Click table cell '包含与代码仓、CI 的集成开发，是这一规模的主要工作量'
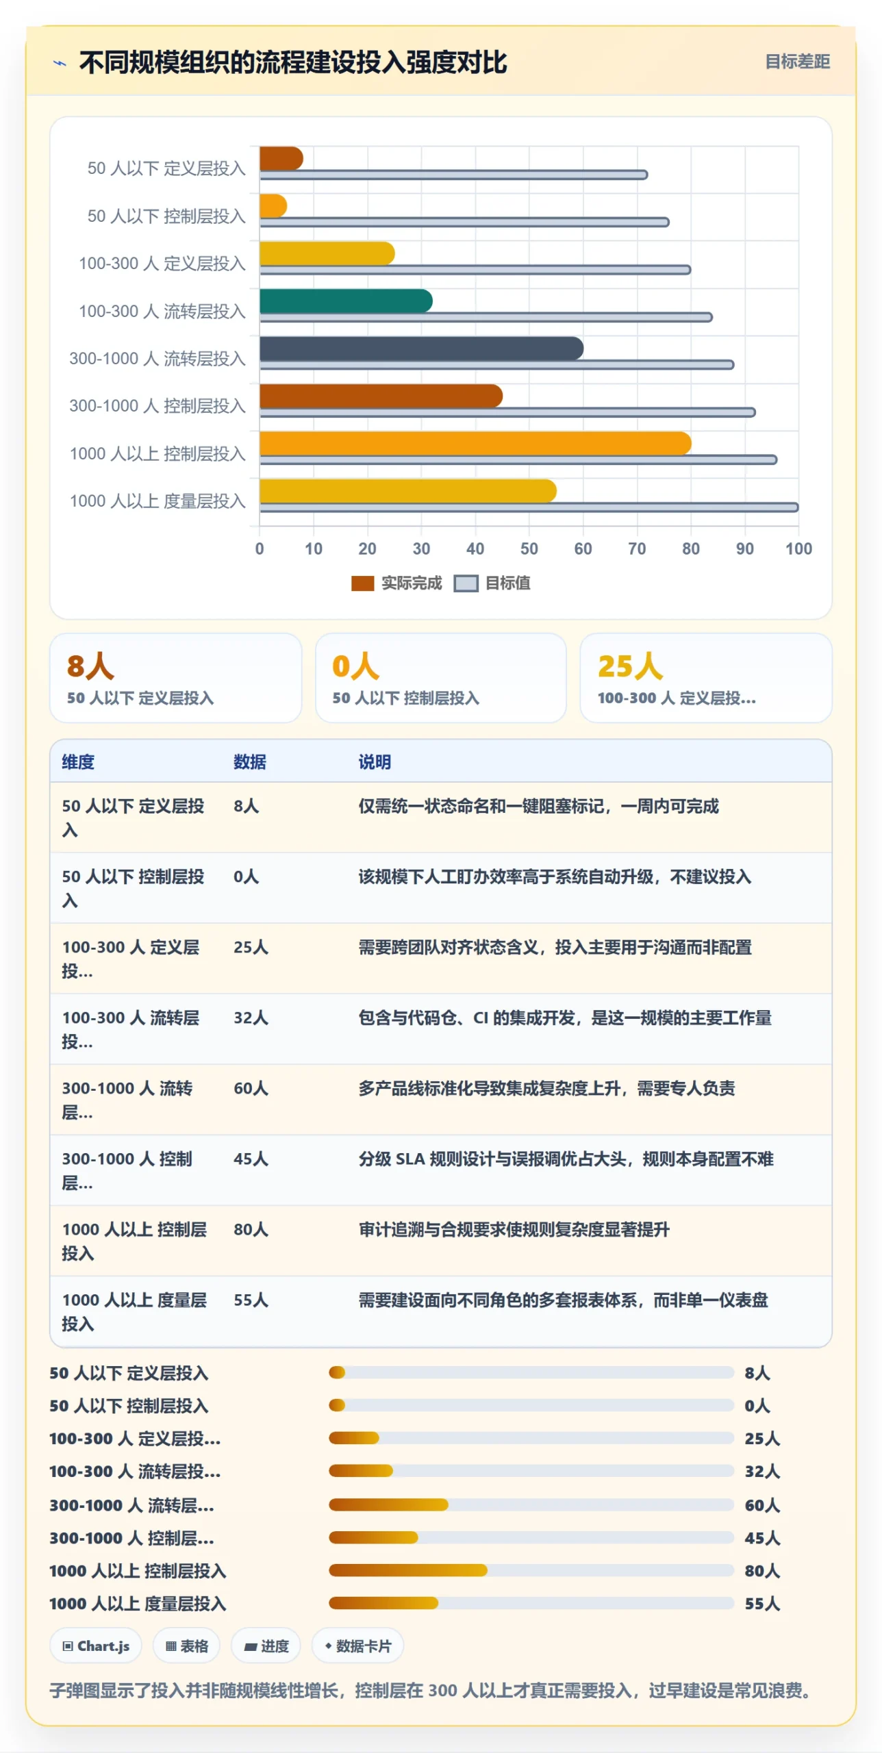This screenshot has width=882, height=1753. [565, 1018]
